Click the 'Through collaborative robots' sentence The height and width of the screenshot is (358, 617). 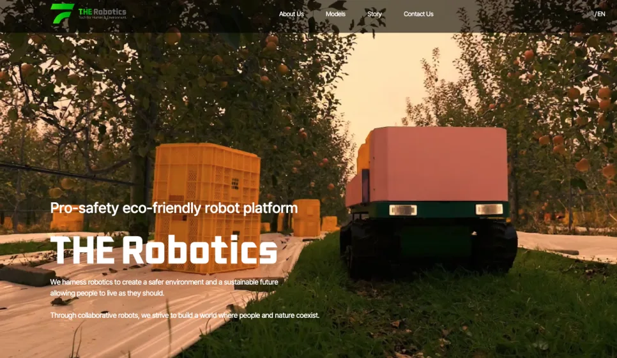tap(185, 315)
